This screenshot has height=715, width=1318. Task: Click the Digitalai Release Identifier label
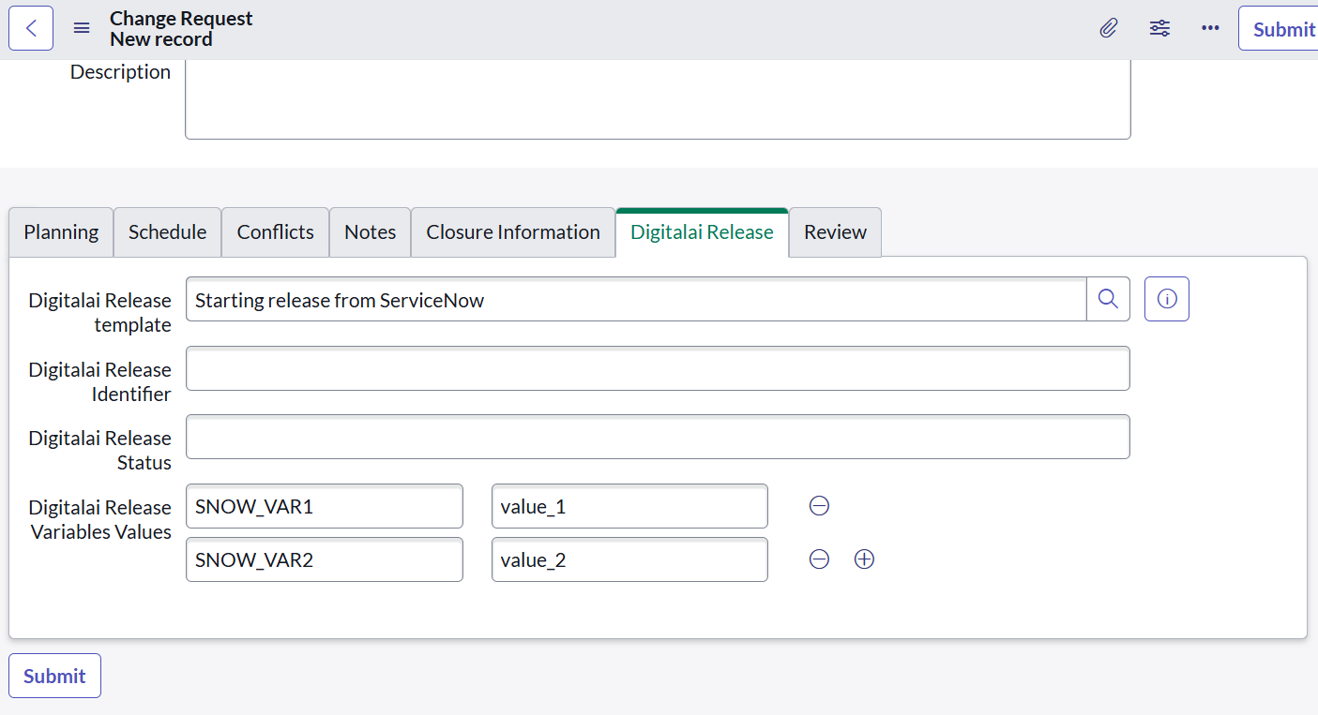tap(100, 382)
